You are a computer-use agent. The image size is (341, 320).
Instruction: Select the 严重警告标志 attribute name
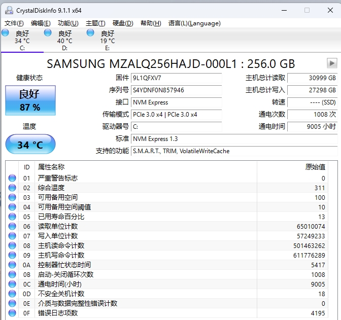click(58, 178)
